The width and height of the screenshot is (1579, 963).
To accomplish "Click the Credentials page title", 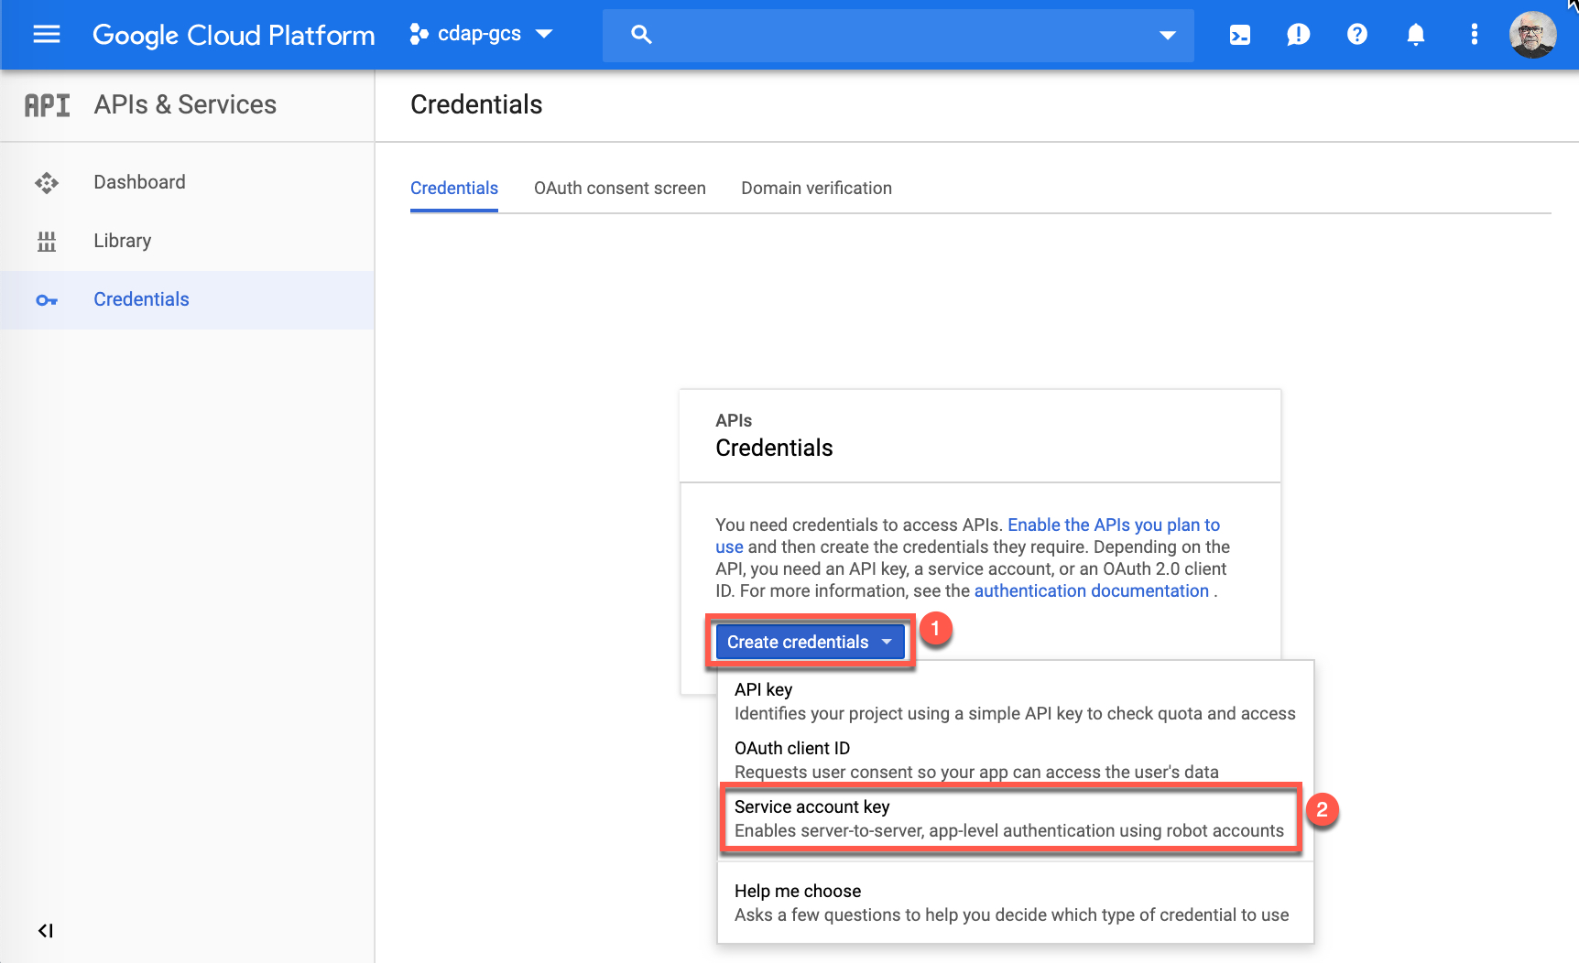I will click(476, 104).
